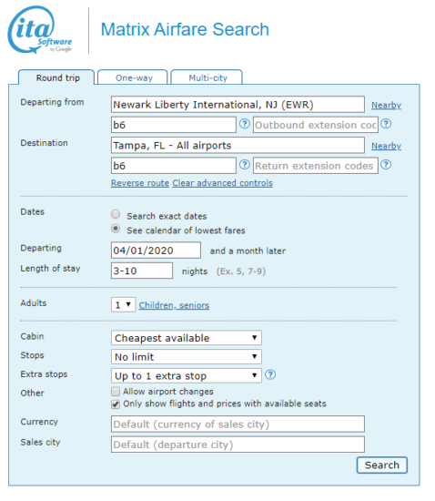Open help icon beside Extra stops
Screen dimensions: 435x501
[x=270, y=374]
